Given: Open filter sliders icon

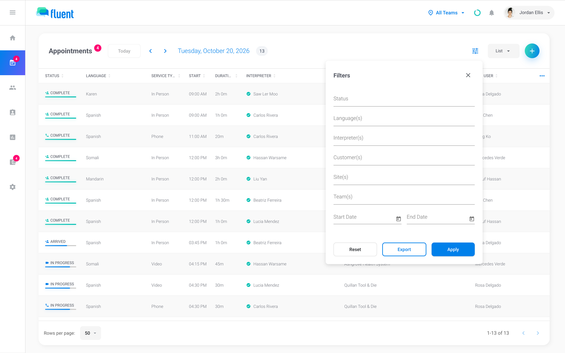Looking at the screenshot, I should click(475, 51).
